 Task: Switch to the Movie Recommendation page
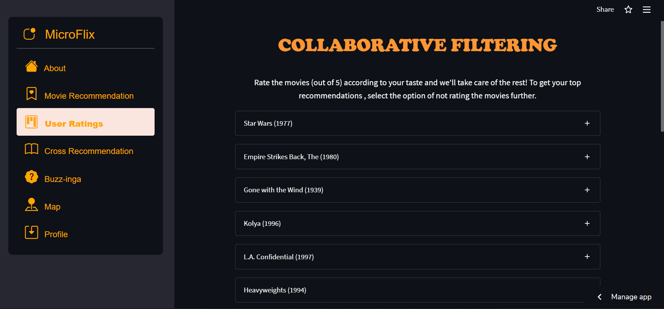[x=89, y=96]
